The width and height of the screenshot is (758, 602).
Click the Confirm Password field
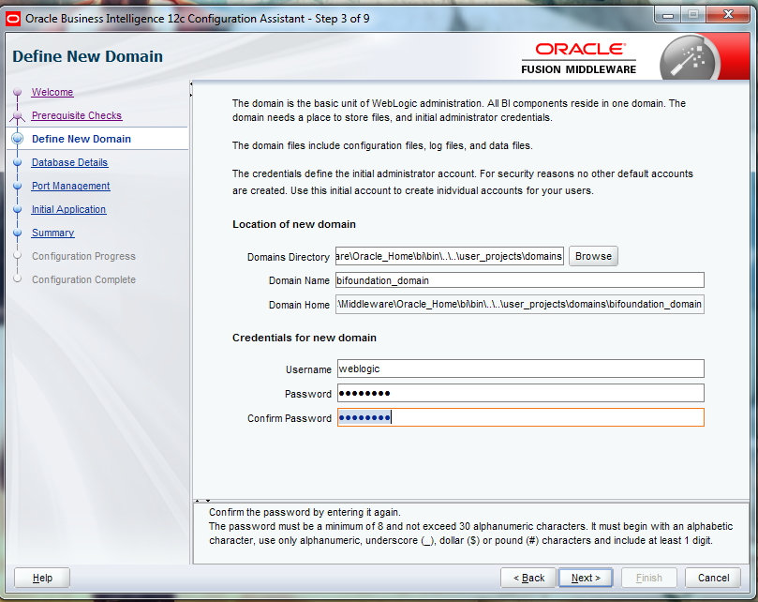tap(521, 417)
